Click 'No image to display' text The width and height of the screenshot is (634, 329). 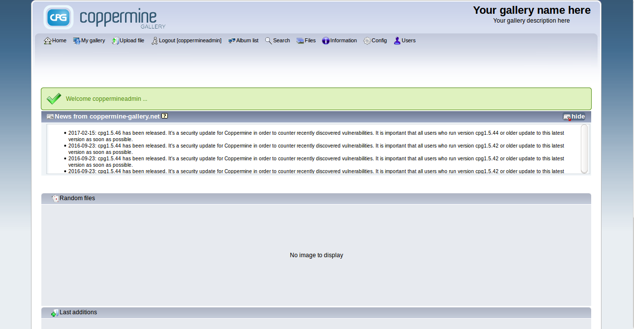[x=317, y=255]
